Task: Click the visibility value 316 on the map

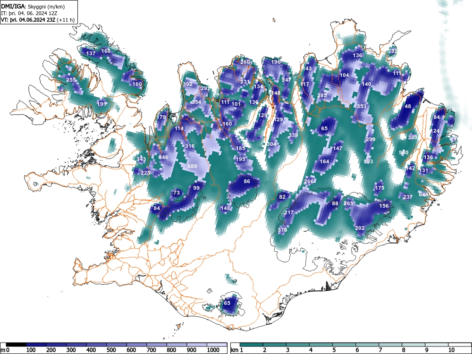Action: coord(190,146)
